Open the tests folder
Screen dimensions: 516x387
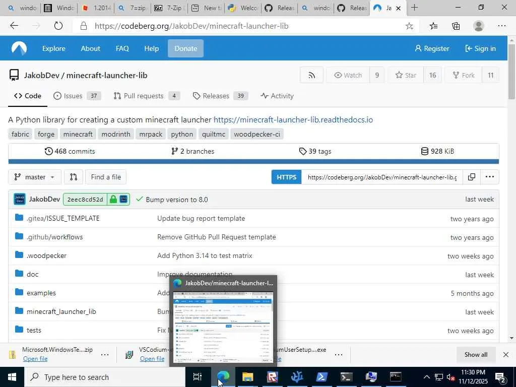[x=34, y=330]
